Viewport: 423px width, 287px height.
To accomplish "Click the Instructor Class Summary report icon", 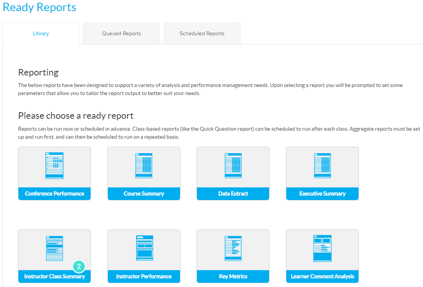I will click(x=54, y=248).
